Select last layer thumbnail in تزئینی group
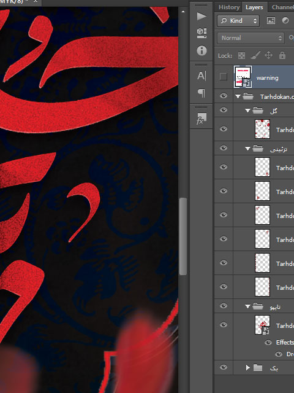This screenshot has width=294, height=393. click(262, 287)
